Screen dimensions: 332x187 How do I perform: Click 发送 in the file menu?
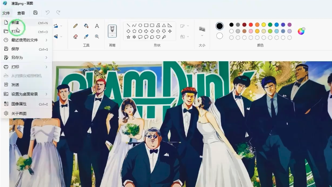[26, 84]
